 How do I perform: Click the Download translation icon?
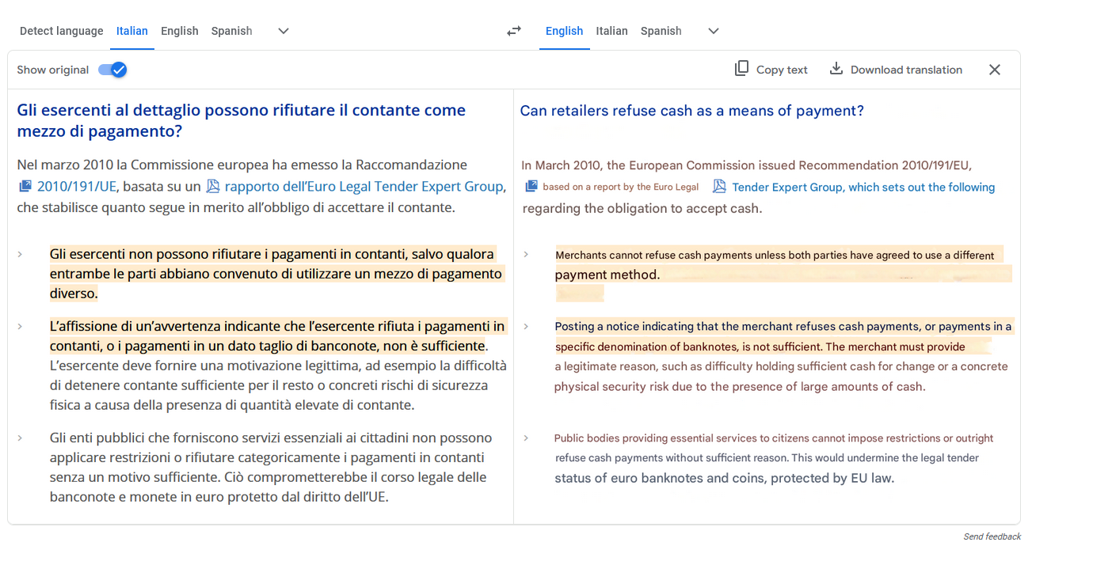836,69
